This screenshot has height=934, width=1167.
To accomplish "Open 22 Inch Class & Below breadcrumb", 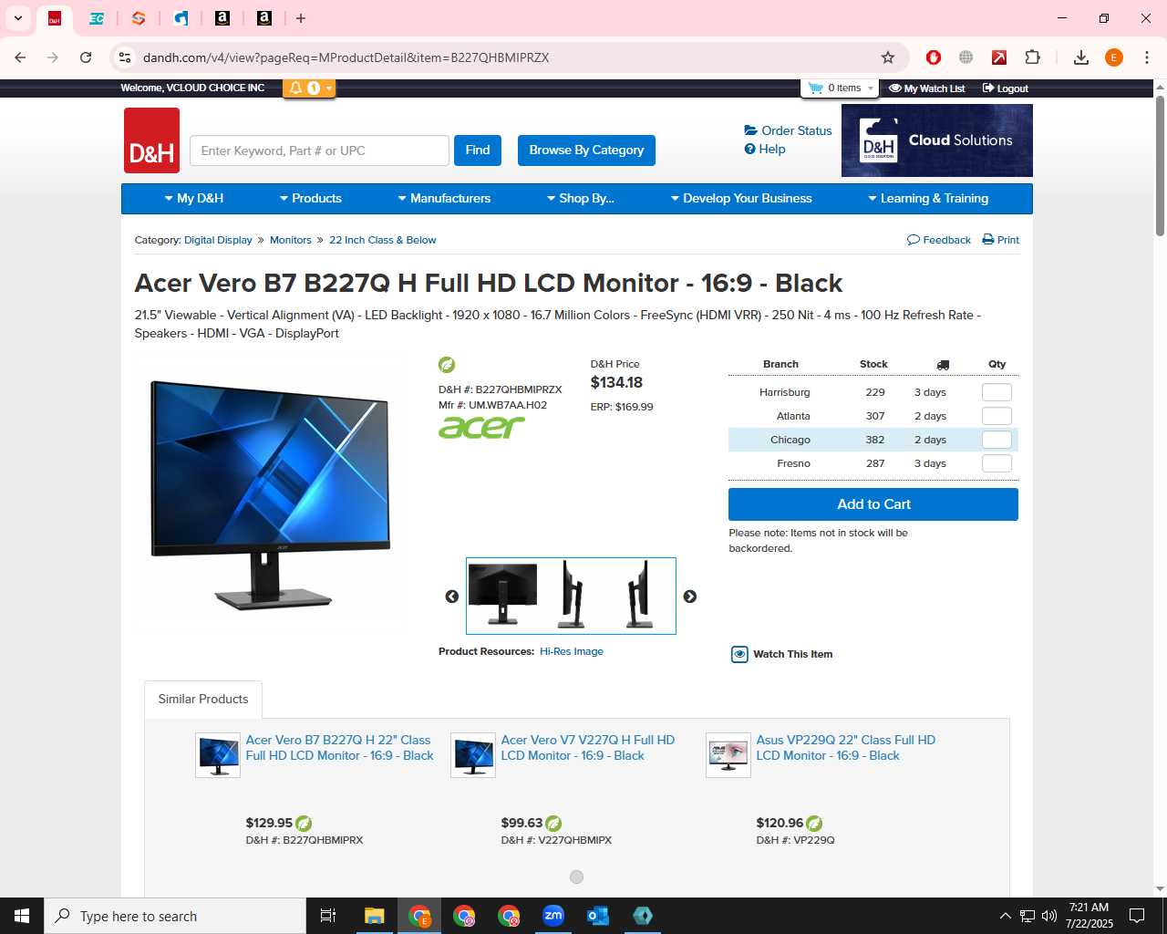I will [x=383, y=240].
